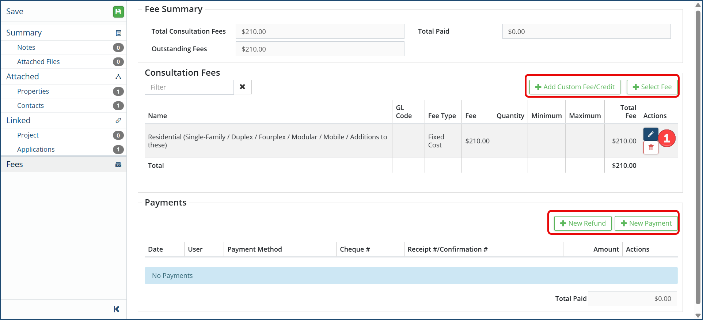Collapse the sidebar using the arrow icon

click(x=117, y=309)
